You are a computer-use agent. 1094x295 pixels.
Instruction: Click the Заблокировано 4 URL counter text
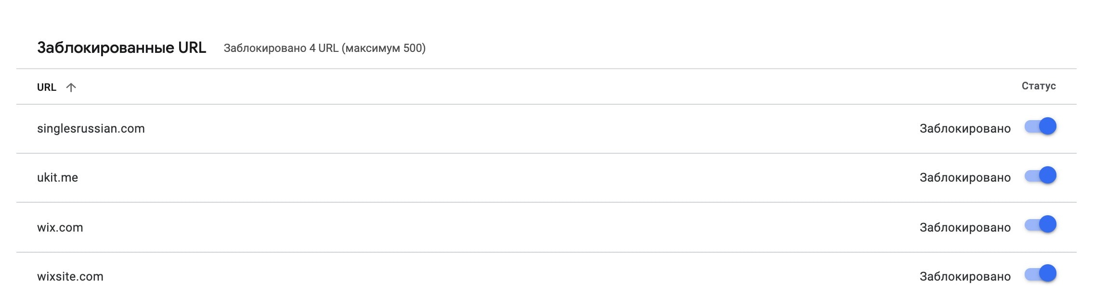tap(325, 49)
